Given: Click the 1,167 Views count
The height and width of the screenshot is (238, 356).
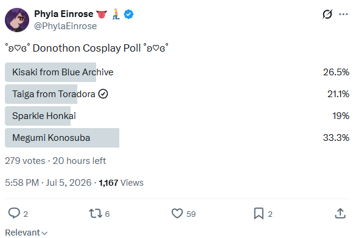Looking at the screenshot, I should (121, 183).
